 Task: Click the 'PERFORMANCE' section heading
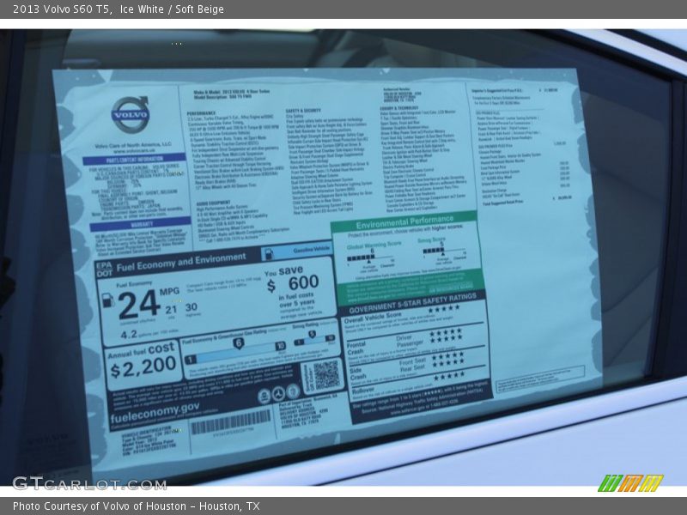pos(201,113)
